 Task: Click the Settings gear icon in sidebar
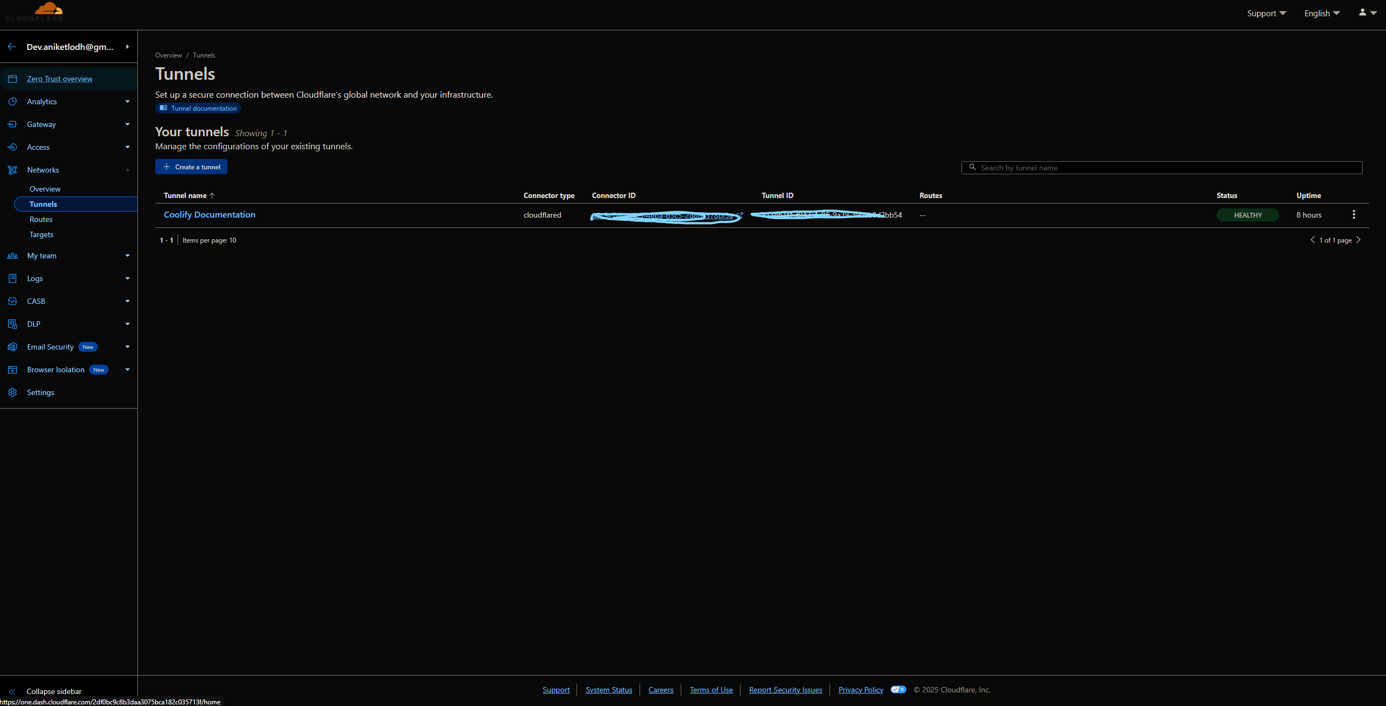point(12,392)
